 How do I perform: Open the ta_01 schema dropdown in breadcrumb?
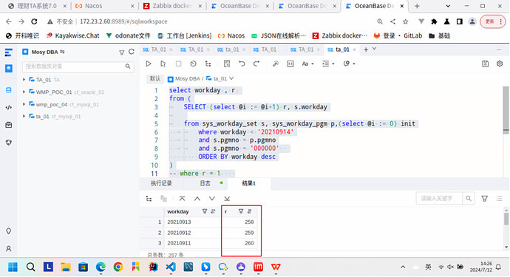pyautogui.click(x=231, y=78)
